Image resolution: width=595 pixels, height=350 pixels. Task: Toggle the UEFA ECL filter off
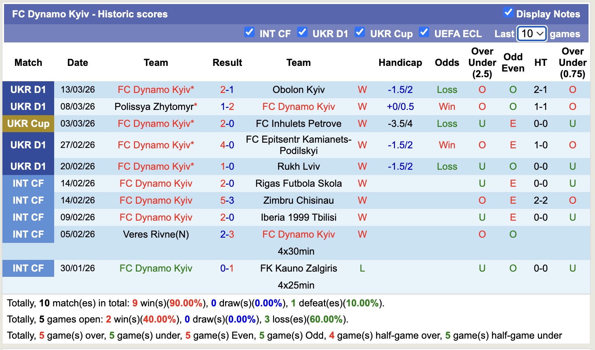424,32
